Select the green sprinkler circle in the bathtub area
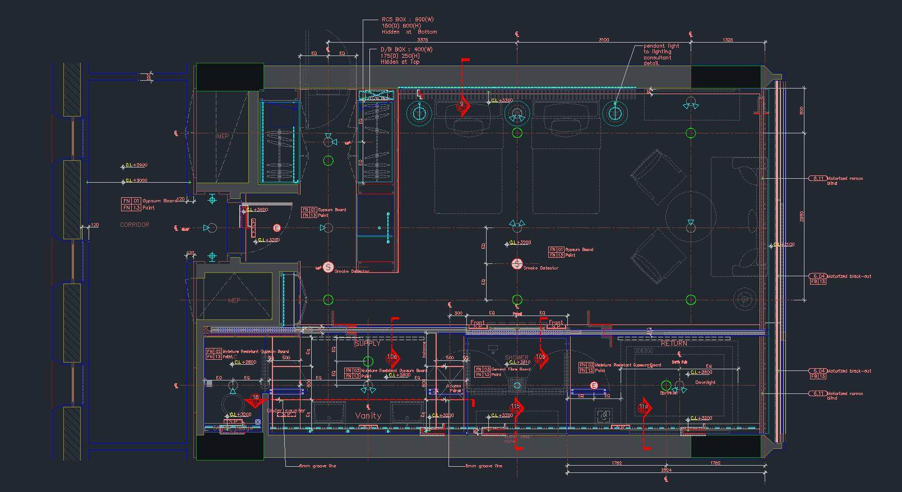 pyautogui.click(x=666, y=385)
